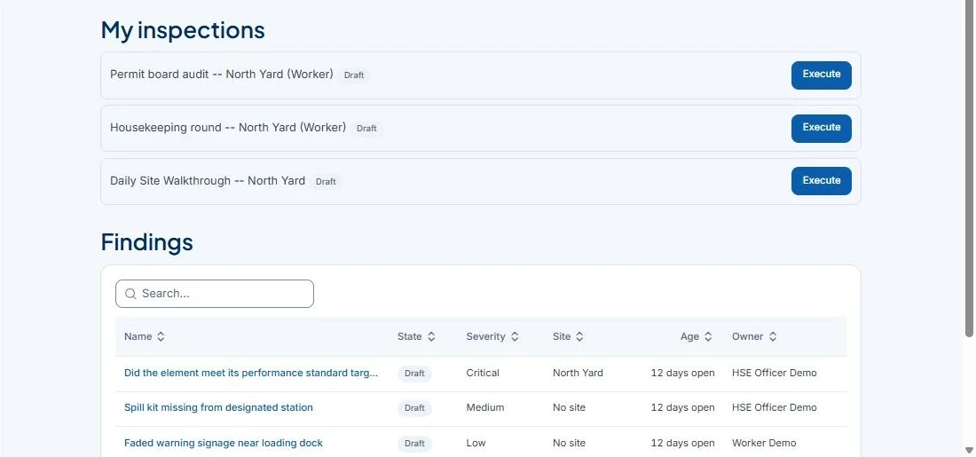The height and width of the screenshot is (457, 976).
Task: Select 'Housekeeping round -- North Yard (Worker)' text
Action: (228, 127)
